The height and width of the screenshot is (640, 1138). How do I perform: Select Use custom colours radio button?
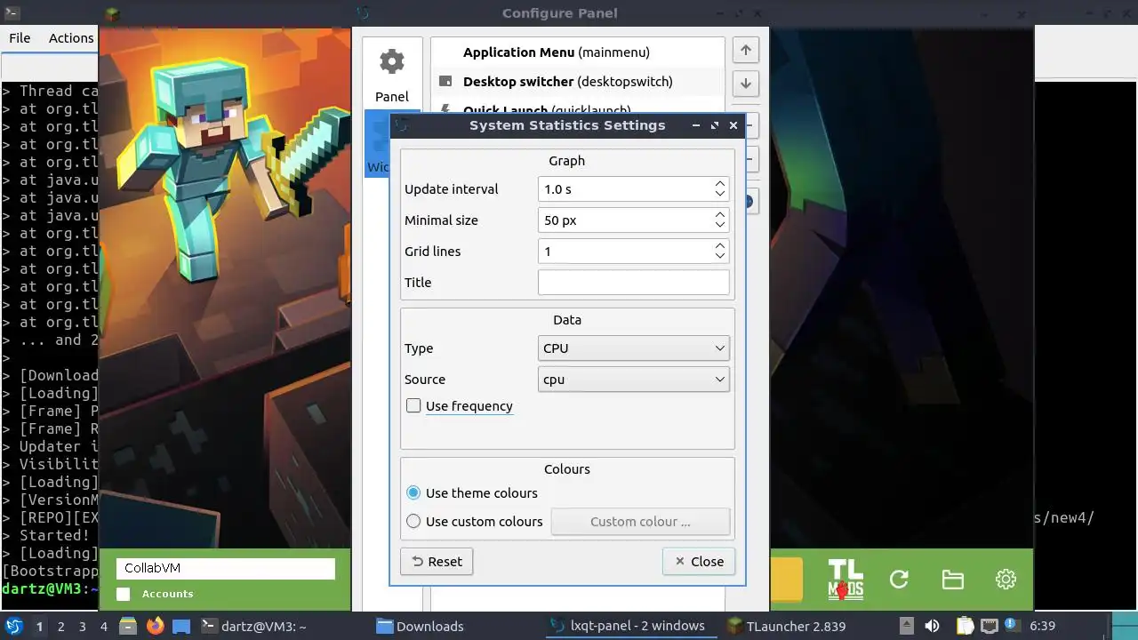[413, 521]
